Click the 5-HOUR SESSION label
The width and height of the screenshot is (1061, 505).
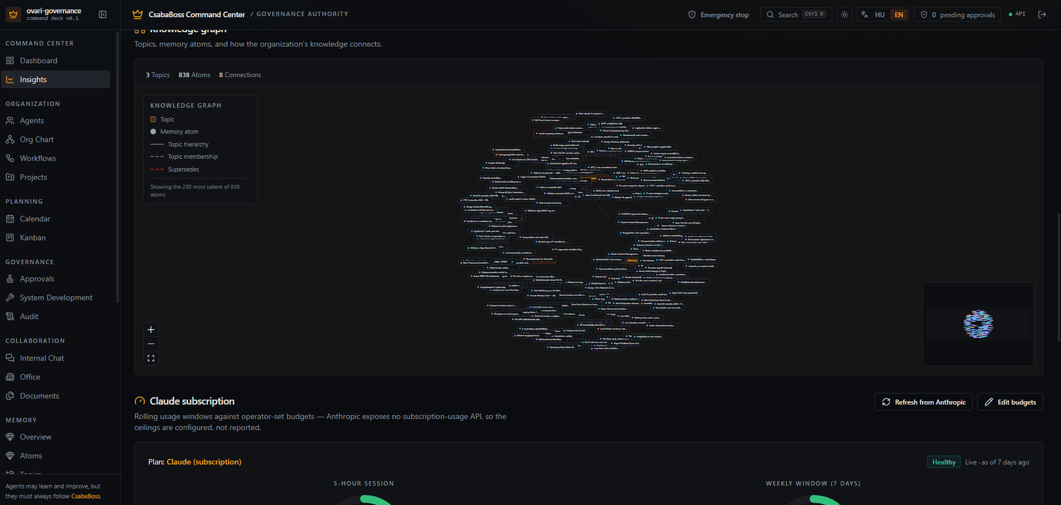tap(363, 483)
